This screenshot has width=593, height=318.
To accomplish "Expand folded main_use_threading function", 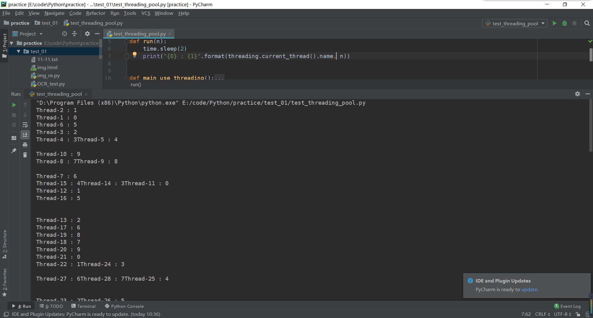I will 127,78.
